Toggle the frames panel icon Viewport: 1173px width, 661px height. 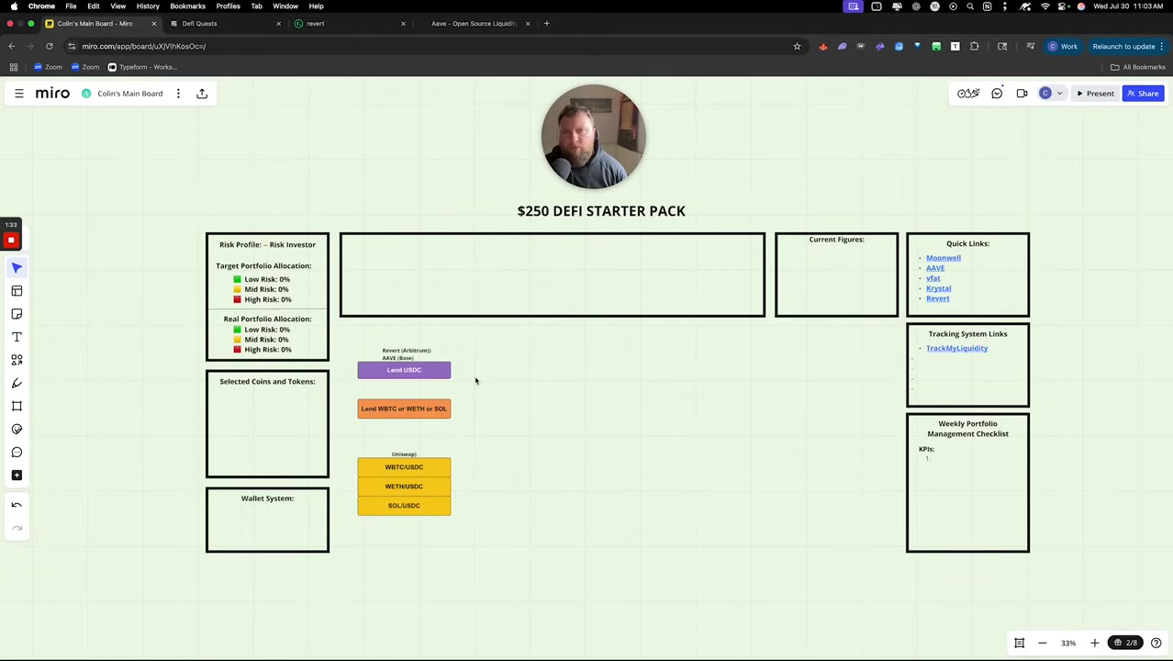[x=1019, y=643]
